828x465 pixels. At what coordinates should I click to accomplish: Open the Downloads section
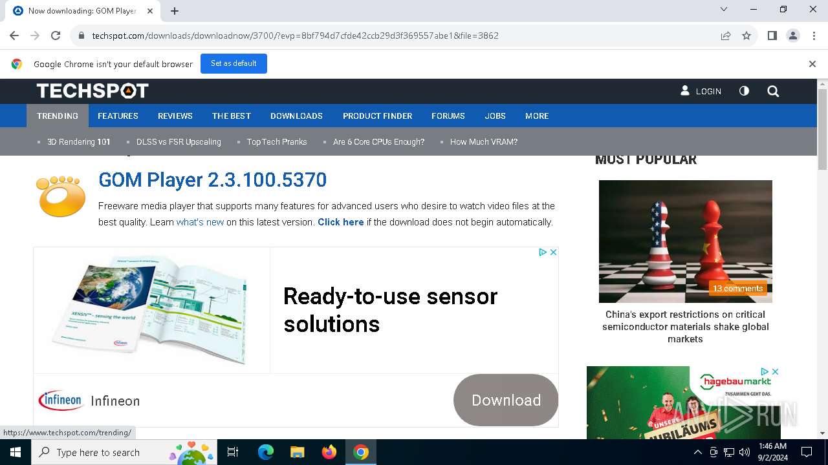coord(296,116)
